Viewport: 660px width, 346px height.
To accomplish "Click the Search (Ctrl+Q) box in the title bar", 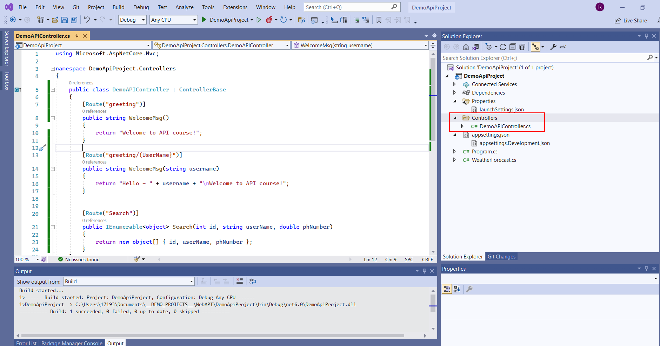I will (x=352, y=7).
